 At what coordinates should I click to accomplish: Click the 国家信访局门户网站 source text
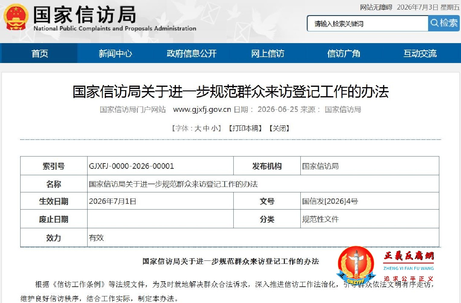[133, 109]
